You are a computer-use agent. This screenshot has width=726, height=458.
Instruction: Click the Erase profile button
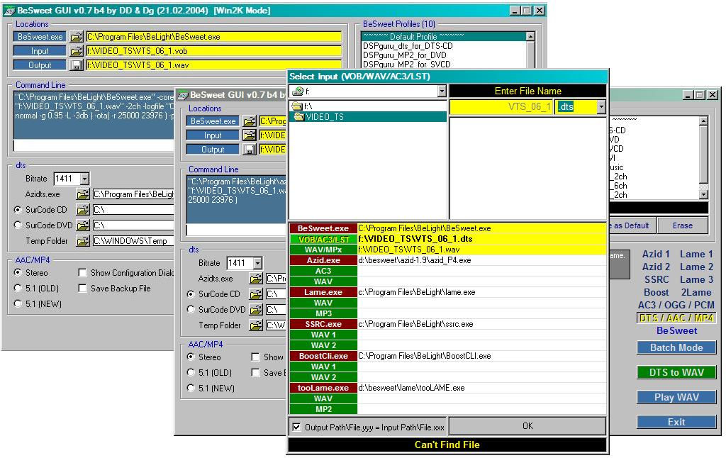(683, 225)
